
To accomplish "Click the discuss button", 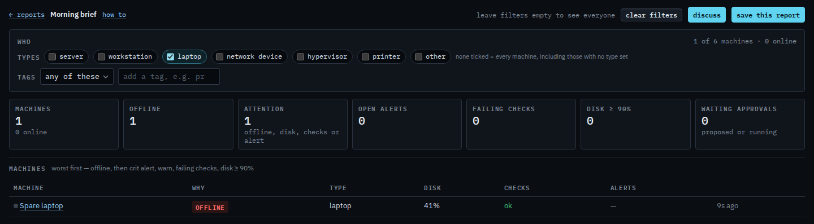I will 707,15.
